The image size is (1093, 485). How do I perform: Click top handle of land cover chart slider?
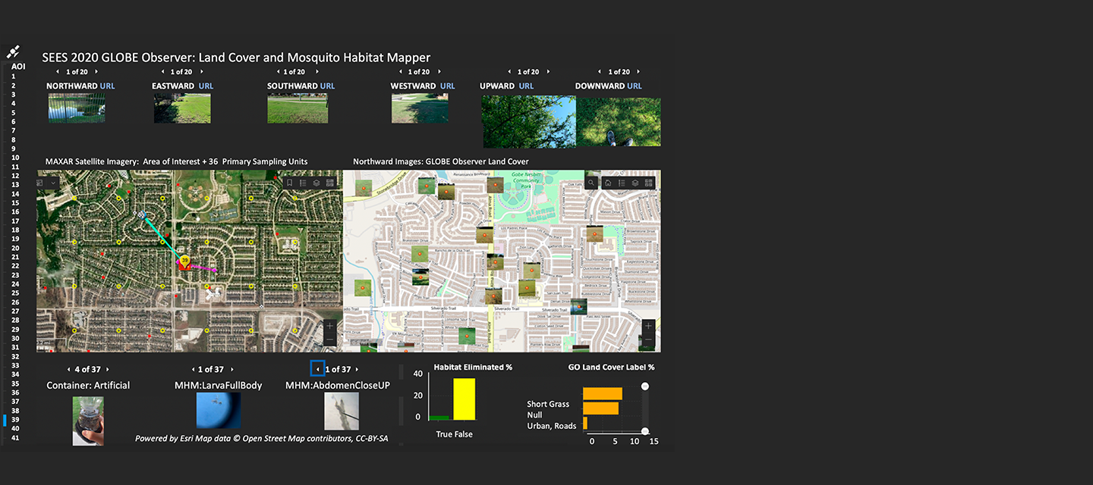645,386
